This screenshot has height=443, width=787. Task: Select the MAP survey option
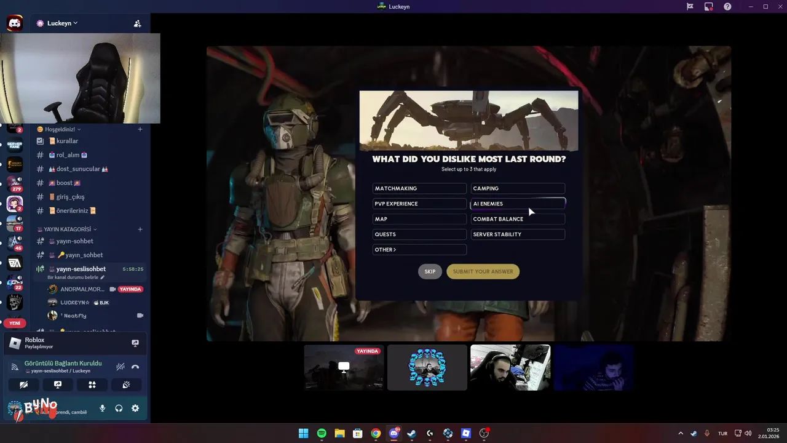coord(419,219)
